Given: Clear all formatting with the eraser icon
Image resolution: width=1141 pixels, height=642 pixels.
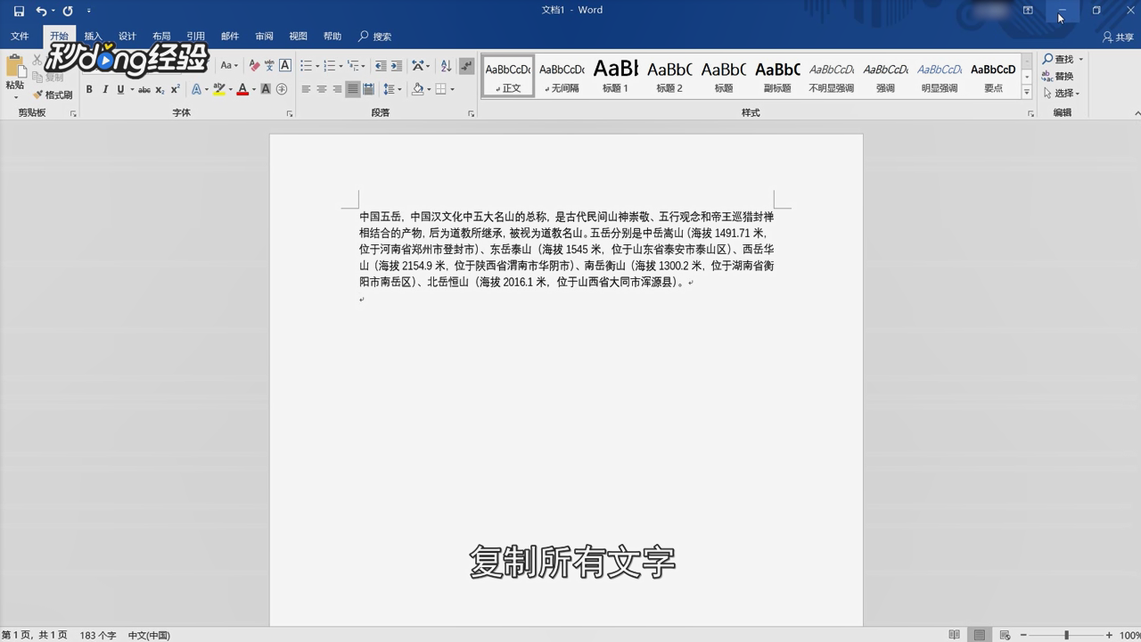Looking at the screenshot, I should (x=254, y=65).
